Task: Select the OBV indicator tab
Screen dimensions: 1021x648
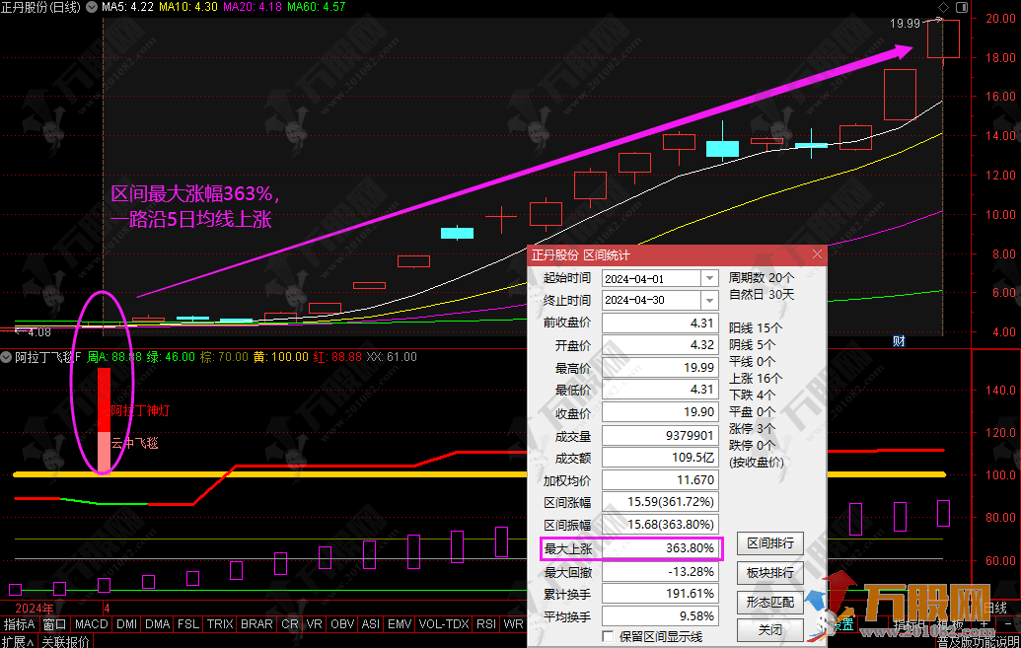Action: coord(342,624)
